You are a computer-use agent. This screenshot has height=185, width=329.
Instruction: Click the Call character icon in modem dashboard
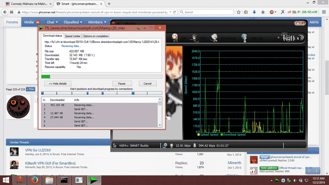pyautogui.click(x=175, y=38)
